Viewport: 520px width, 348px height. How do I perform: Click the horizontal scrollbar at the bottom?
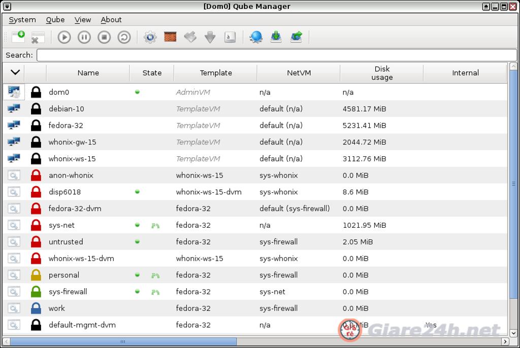122,342
